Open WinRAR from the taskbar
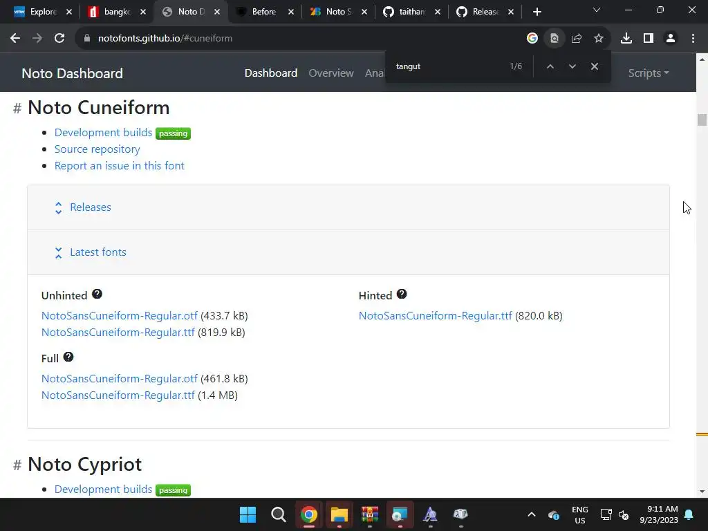This screenshot has height=531, width=708. (x=369, y=514)
